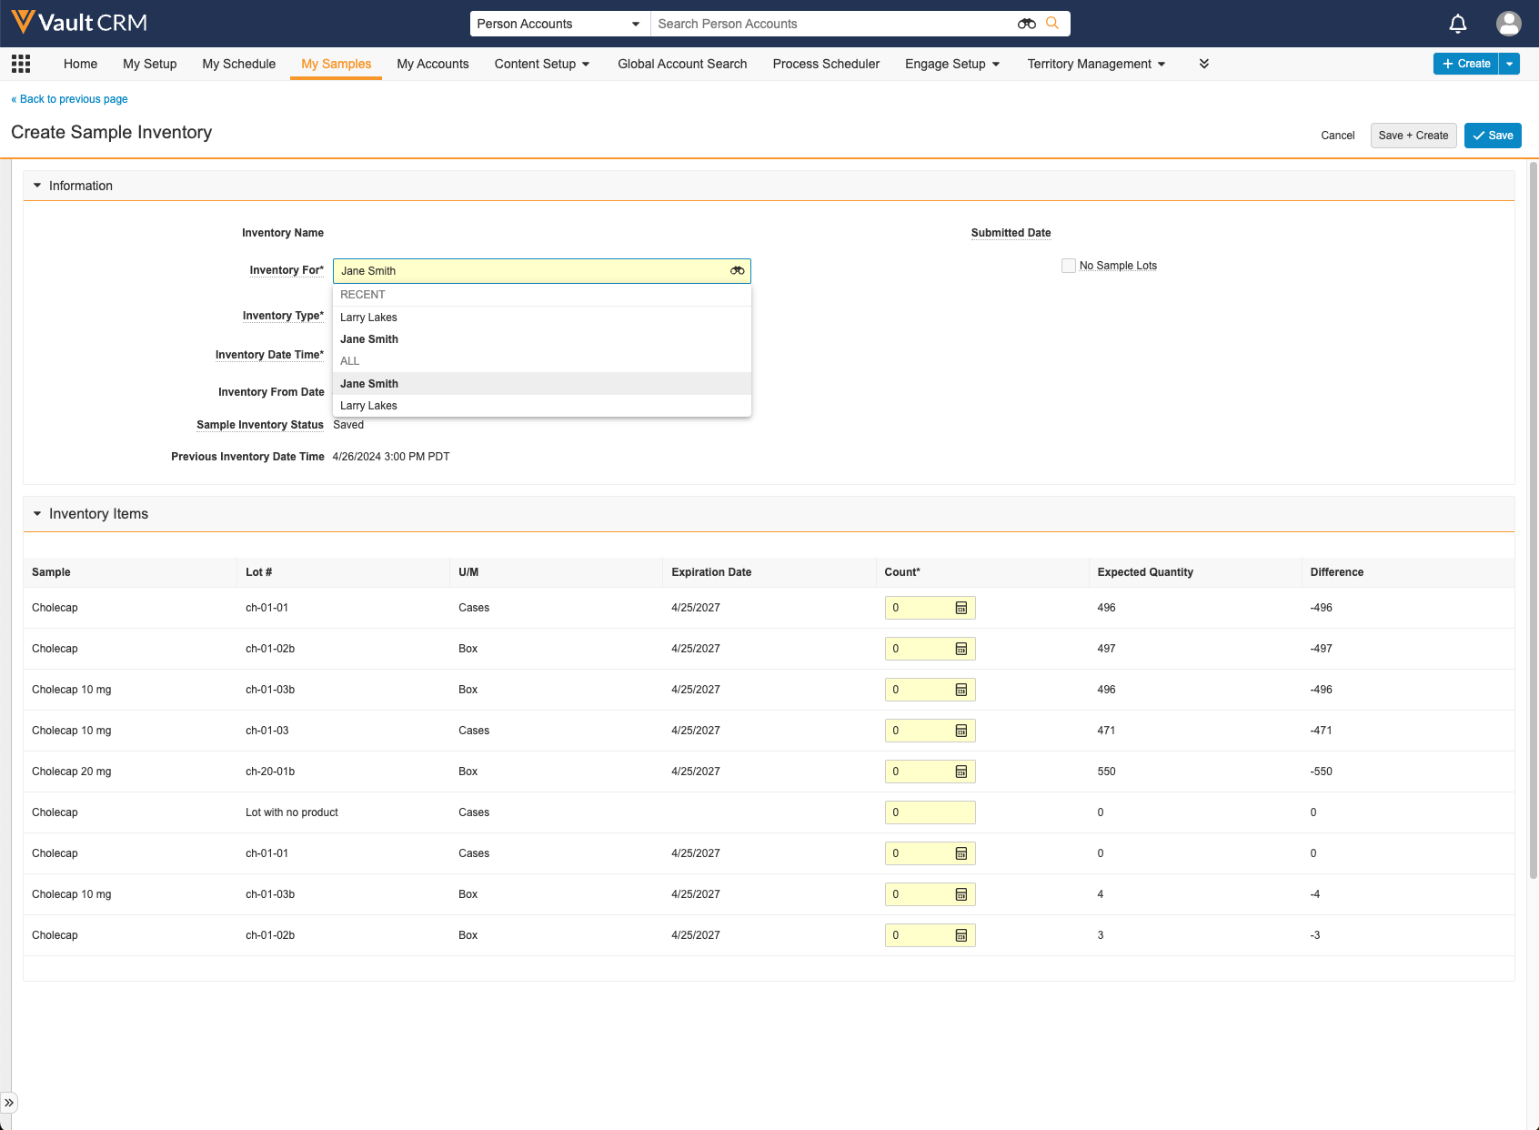Click the notifications bell icon
The height and width of the screenshot is (1130, 1539).
coord(1457,24)
